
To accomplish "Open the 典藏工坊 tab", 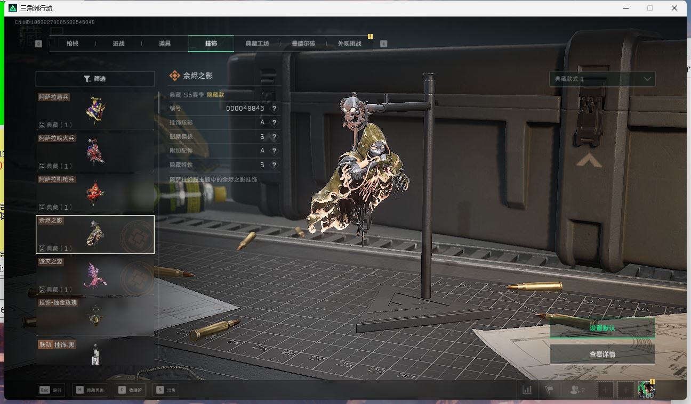I will [257, 44].
